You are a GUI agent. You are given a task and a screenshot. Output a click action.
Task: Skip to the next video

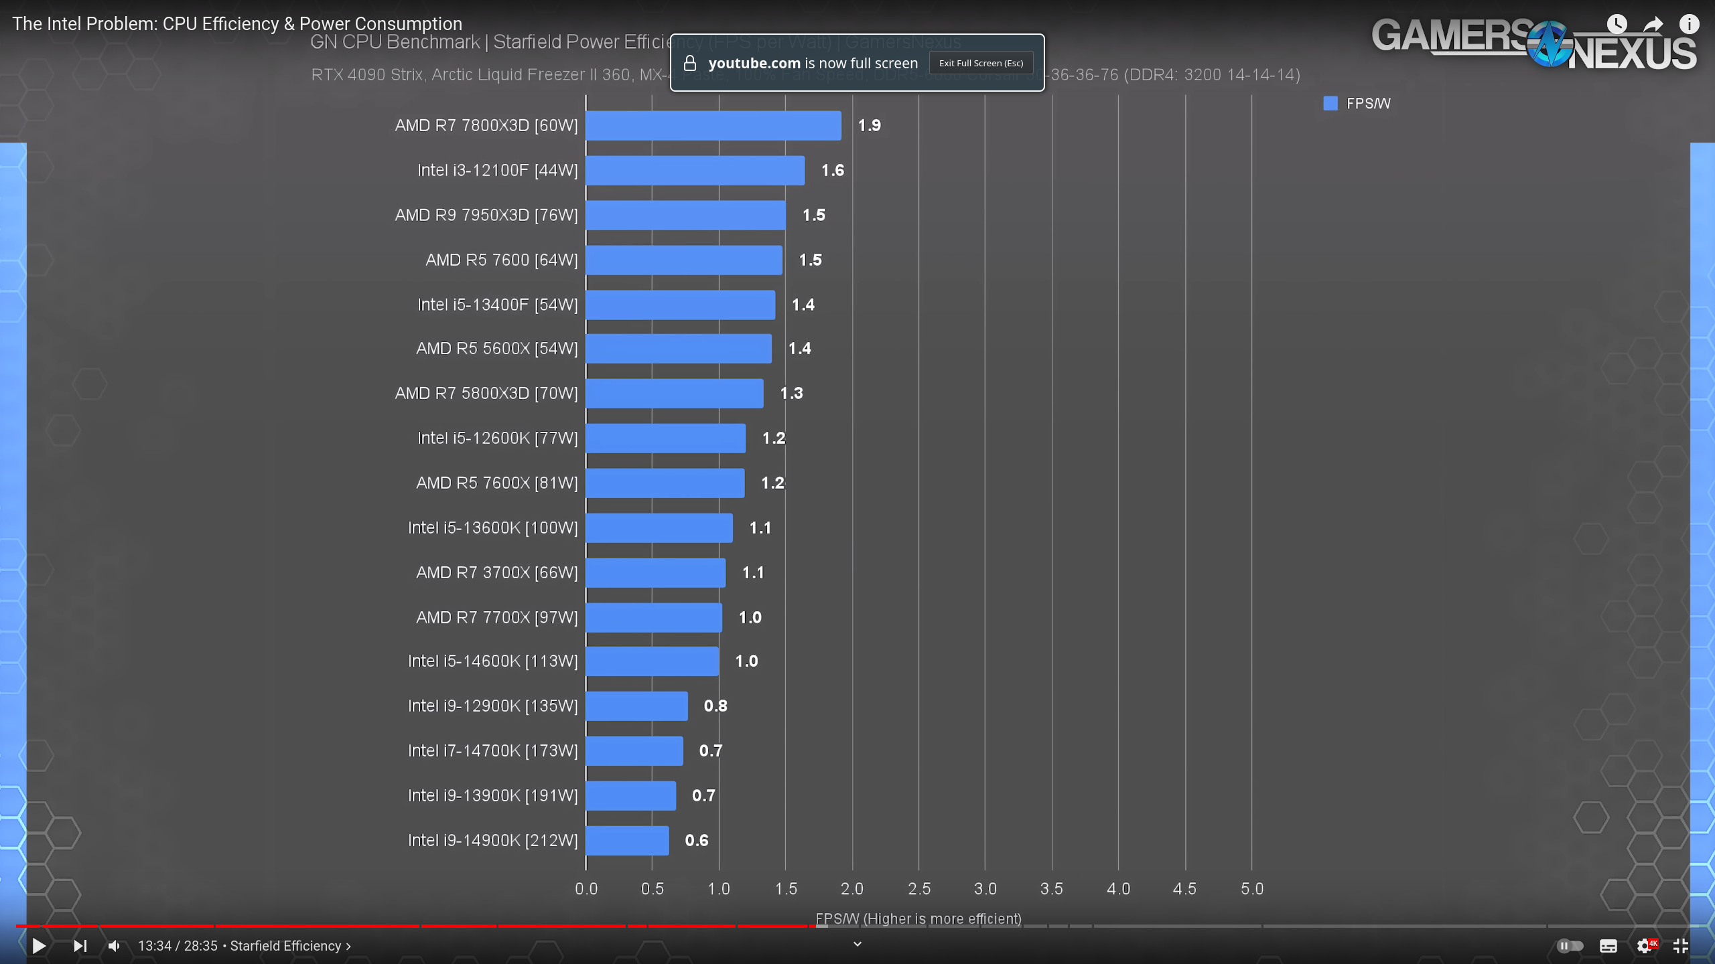(x=80, y=946)
